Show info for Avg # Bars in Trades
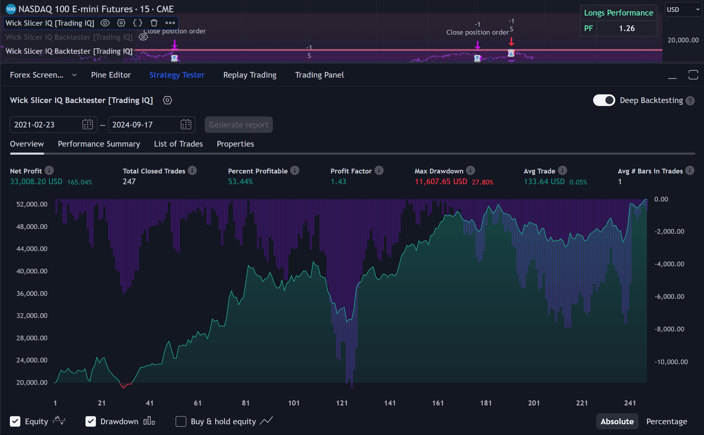704x435 pixels. point(690,170)
